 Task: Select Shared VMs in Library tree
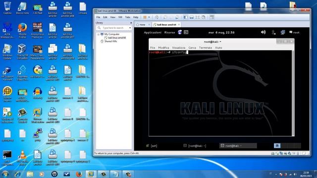110,42
